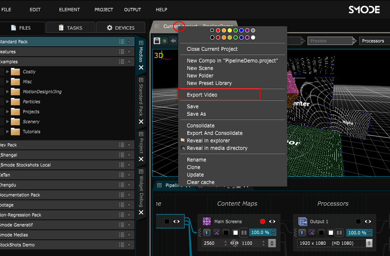Click Reveal in explorer
The image size is (390, 256).
point(208,141)
